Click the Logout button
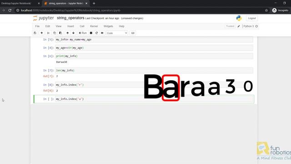This screenshot has width=291, height=164. pyautogui.click(x=252, y=18)
